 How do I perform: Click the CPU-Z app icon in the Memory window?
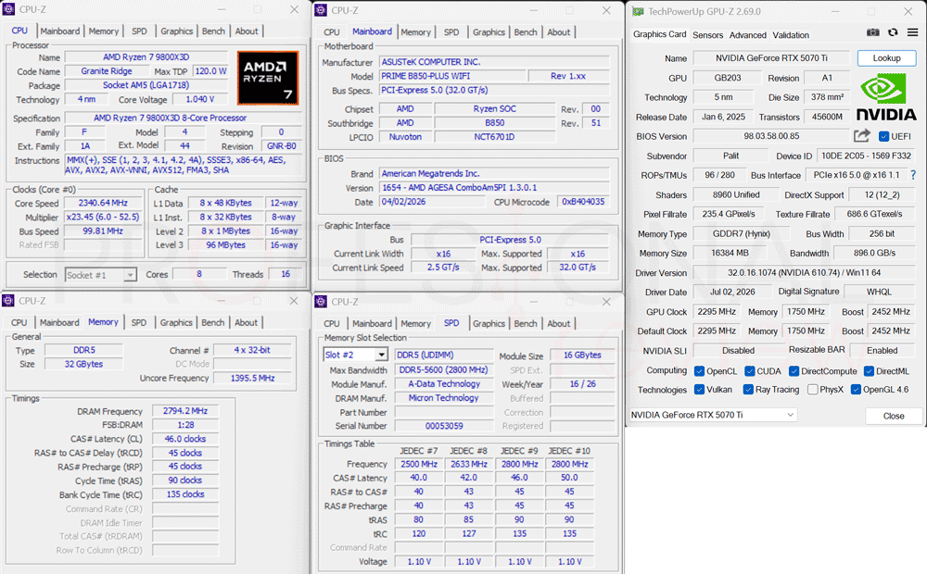pyautogui.click(x=8, y=301)
